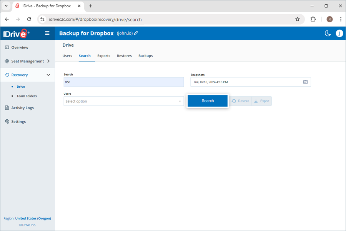Viewport: 346px width, 231px height.
Task: Click the Activity Logs sidebar icon
Action: 7,108
